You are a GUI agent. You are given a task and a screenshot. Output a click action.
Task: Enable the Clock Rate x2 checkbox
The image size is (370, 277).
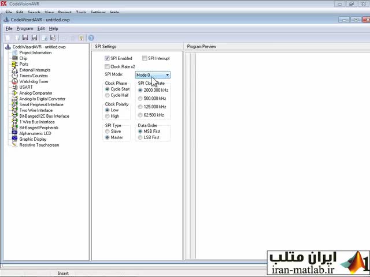tap(107, 66)
